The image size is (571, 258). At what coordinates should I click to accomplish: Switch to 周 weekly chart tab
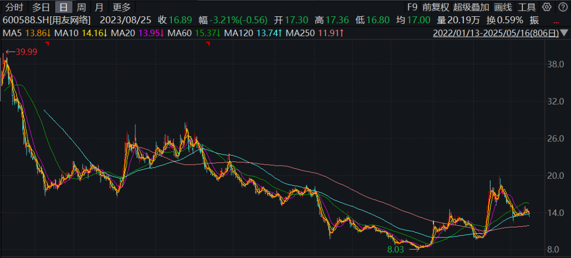(x=81, y=7)
